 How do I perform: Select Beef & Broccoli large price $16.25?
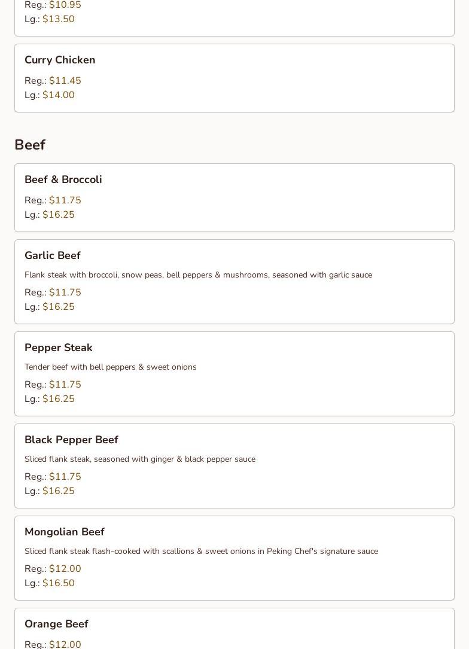coord(58,215)
